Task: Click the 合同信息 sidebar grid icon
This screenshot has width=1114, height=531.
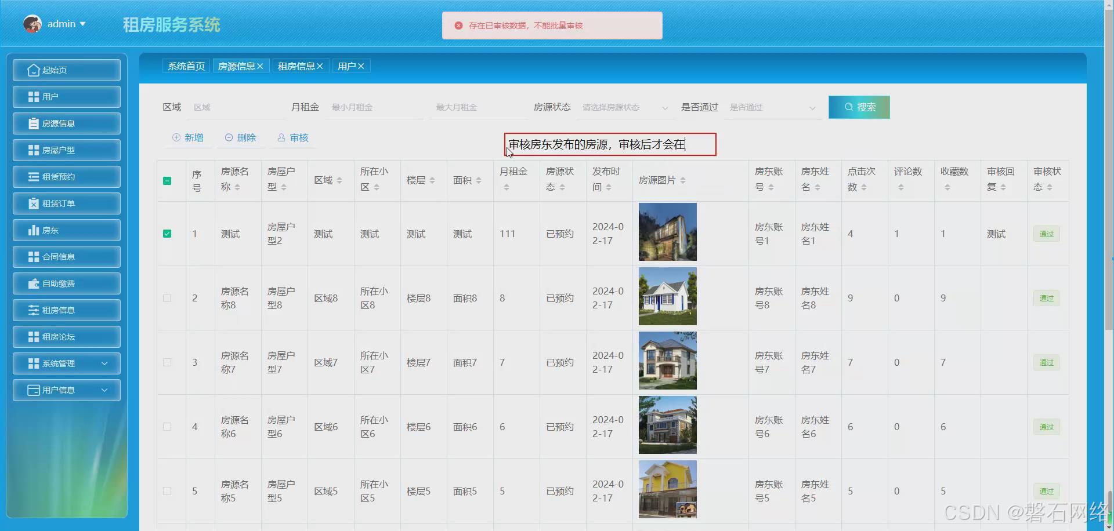Action: tap(34, 257)
